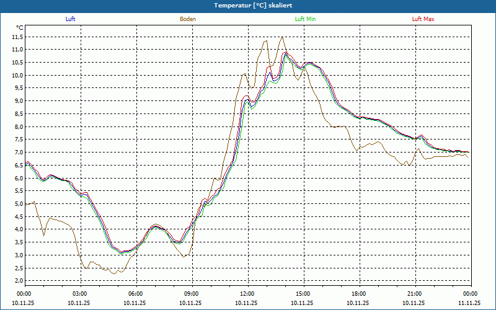Click the "Luft Max" legend label

tap(423, 19)
